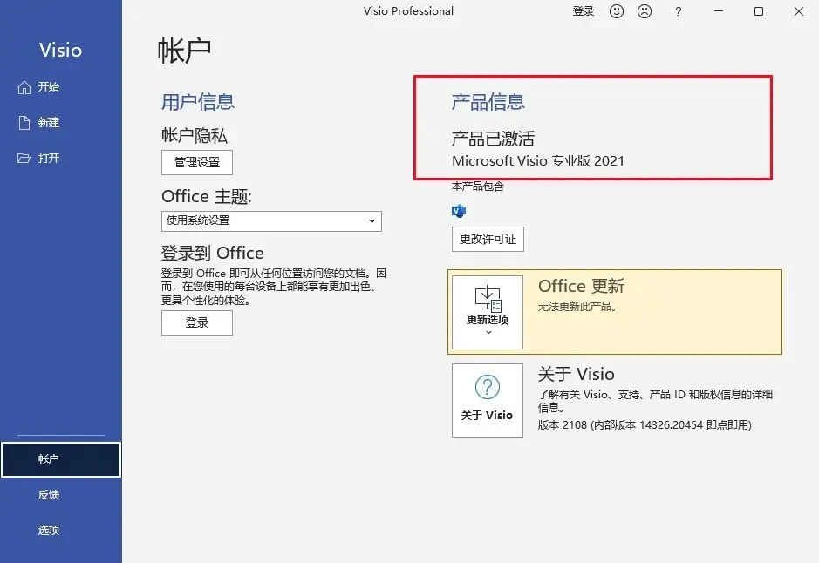Viewport: 819px width, 563px height.
Task: Click the open folder icon beside 打开
Action: click(24, 158)
